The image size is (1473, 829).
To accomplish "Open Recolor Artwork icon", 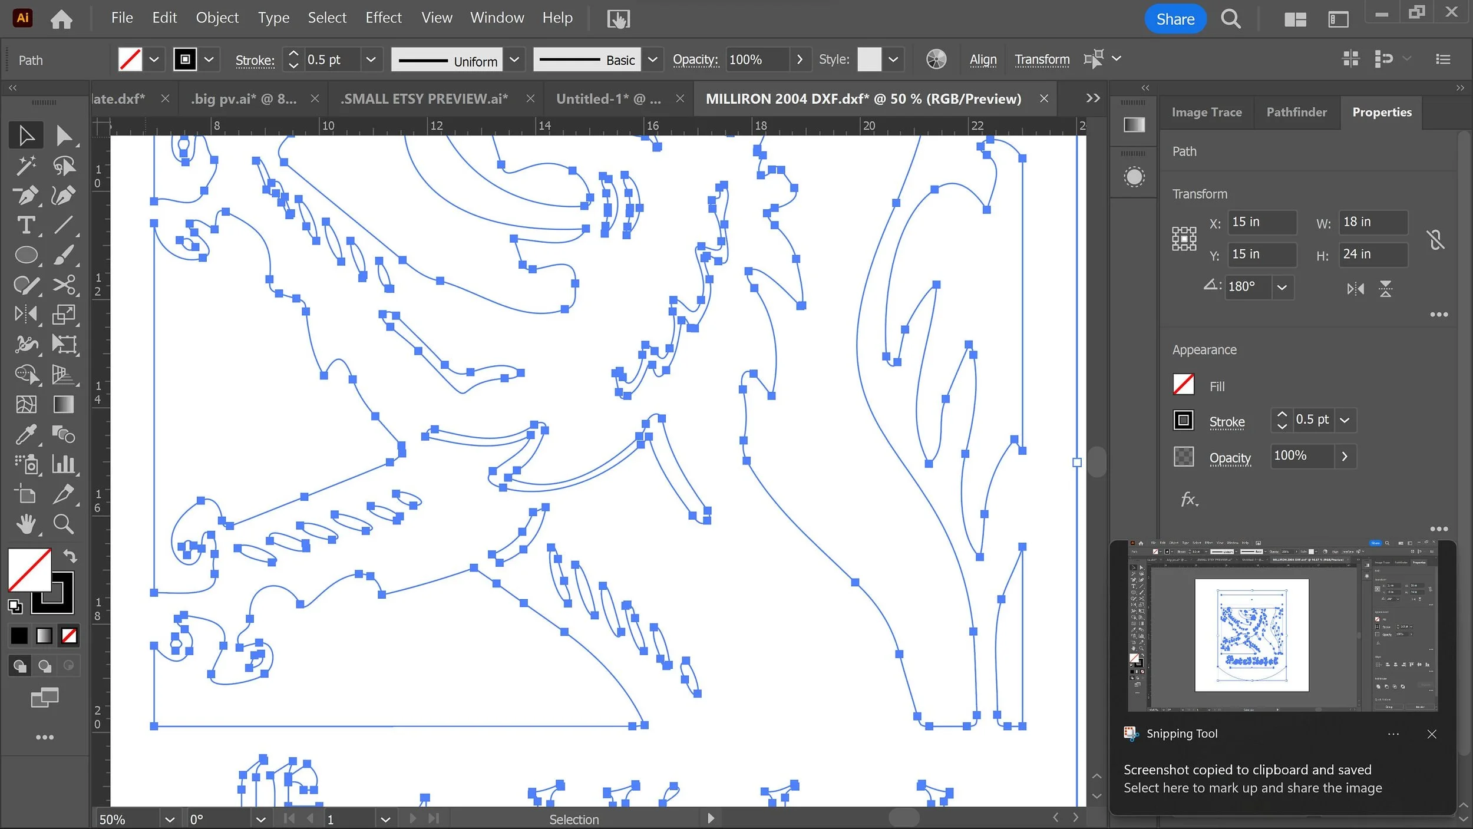I will coord(936,60).
